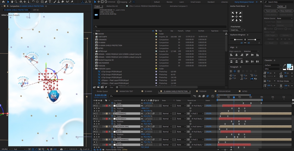294x151 pixels.
Task: Toggle the Tracker Scale checkbox
Action: [285, 29]
